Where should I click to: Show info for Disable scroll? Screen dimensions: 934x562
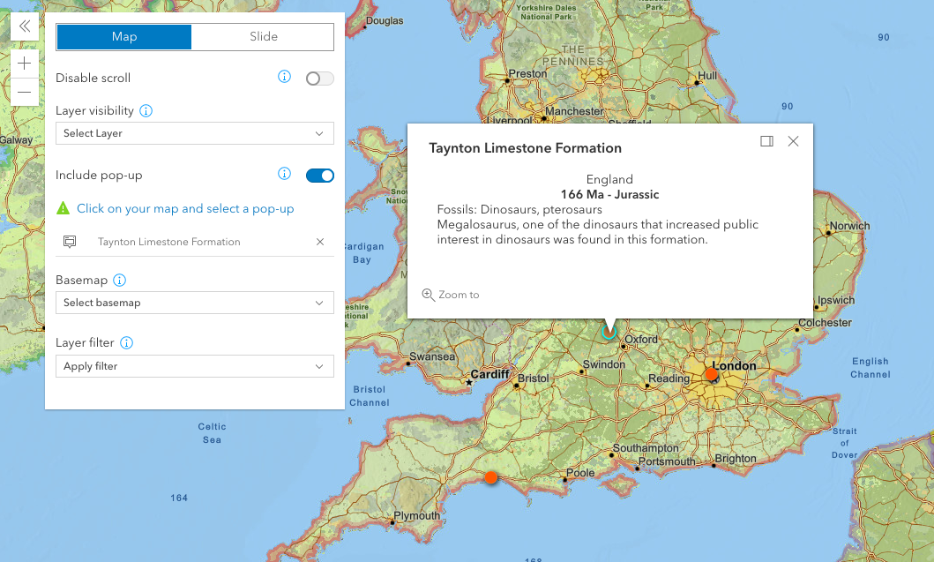[284, 77]
